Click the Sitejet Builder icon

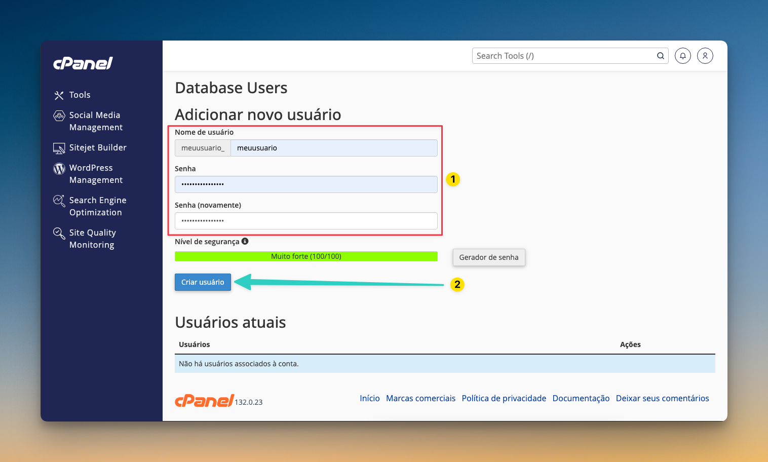(59, 148)
